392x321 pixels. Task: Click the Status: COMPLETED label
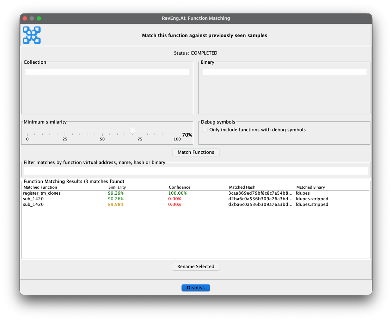(196, 53)
